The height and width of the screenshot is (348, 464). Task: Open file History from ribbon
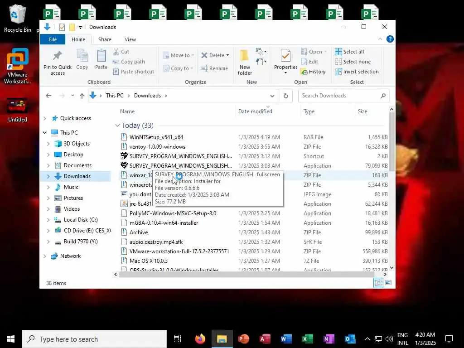pyautogui.click(x=313, y=72)
